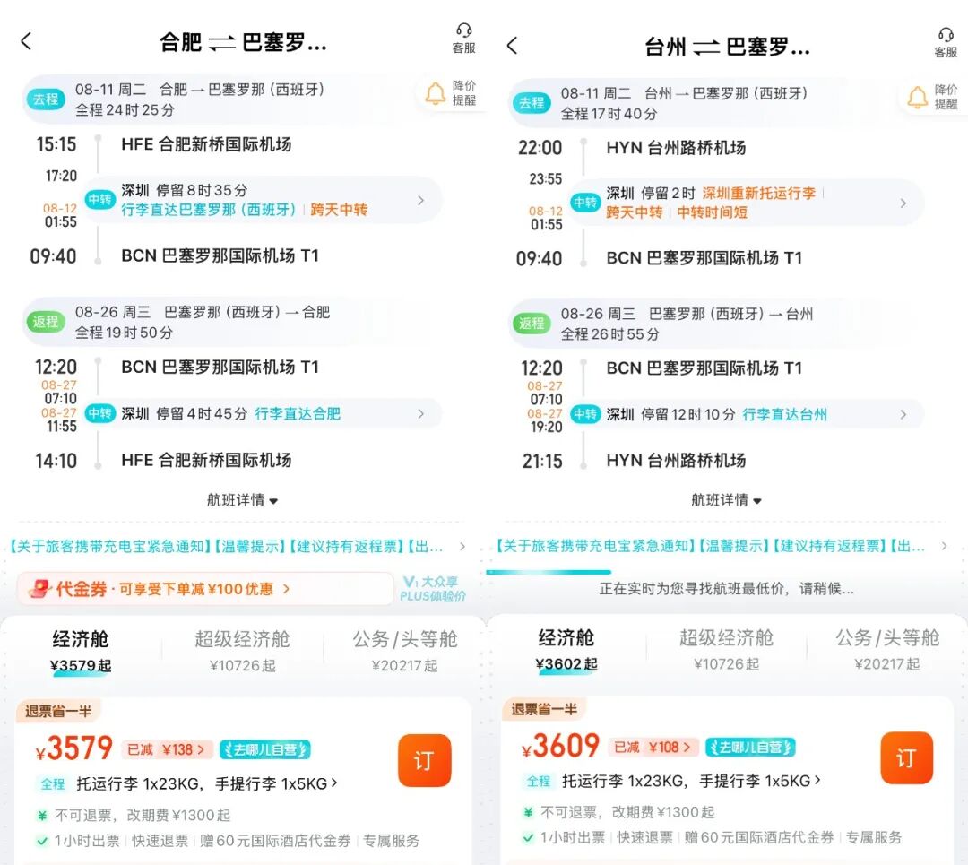The width and height of the screenshot is (968, 865).
Task: Tap 不可退票，改期费 under ¥3579 fare
Action: (x=143, y=815)
